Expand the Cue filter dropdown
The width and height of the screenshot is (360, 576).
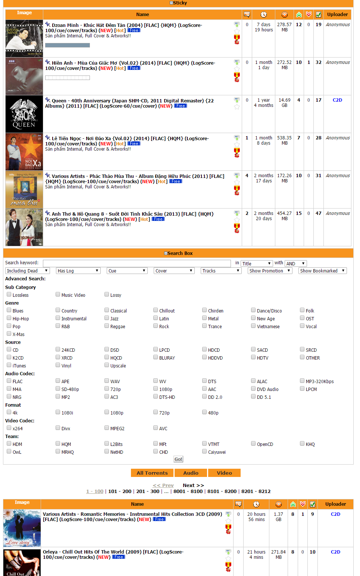(x=127, y=271)
